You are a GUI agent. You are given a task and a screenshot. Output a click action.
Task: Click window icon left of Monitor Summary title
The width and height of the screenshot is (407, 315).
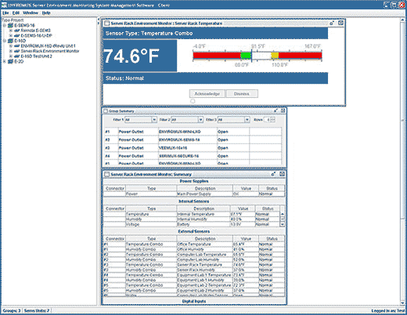(106, 174)
